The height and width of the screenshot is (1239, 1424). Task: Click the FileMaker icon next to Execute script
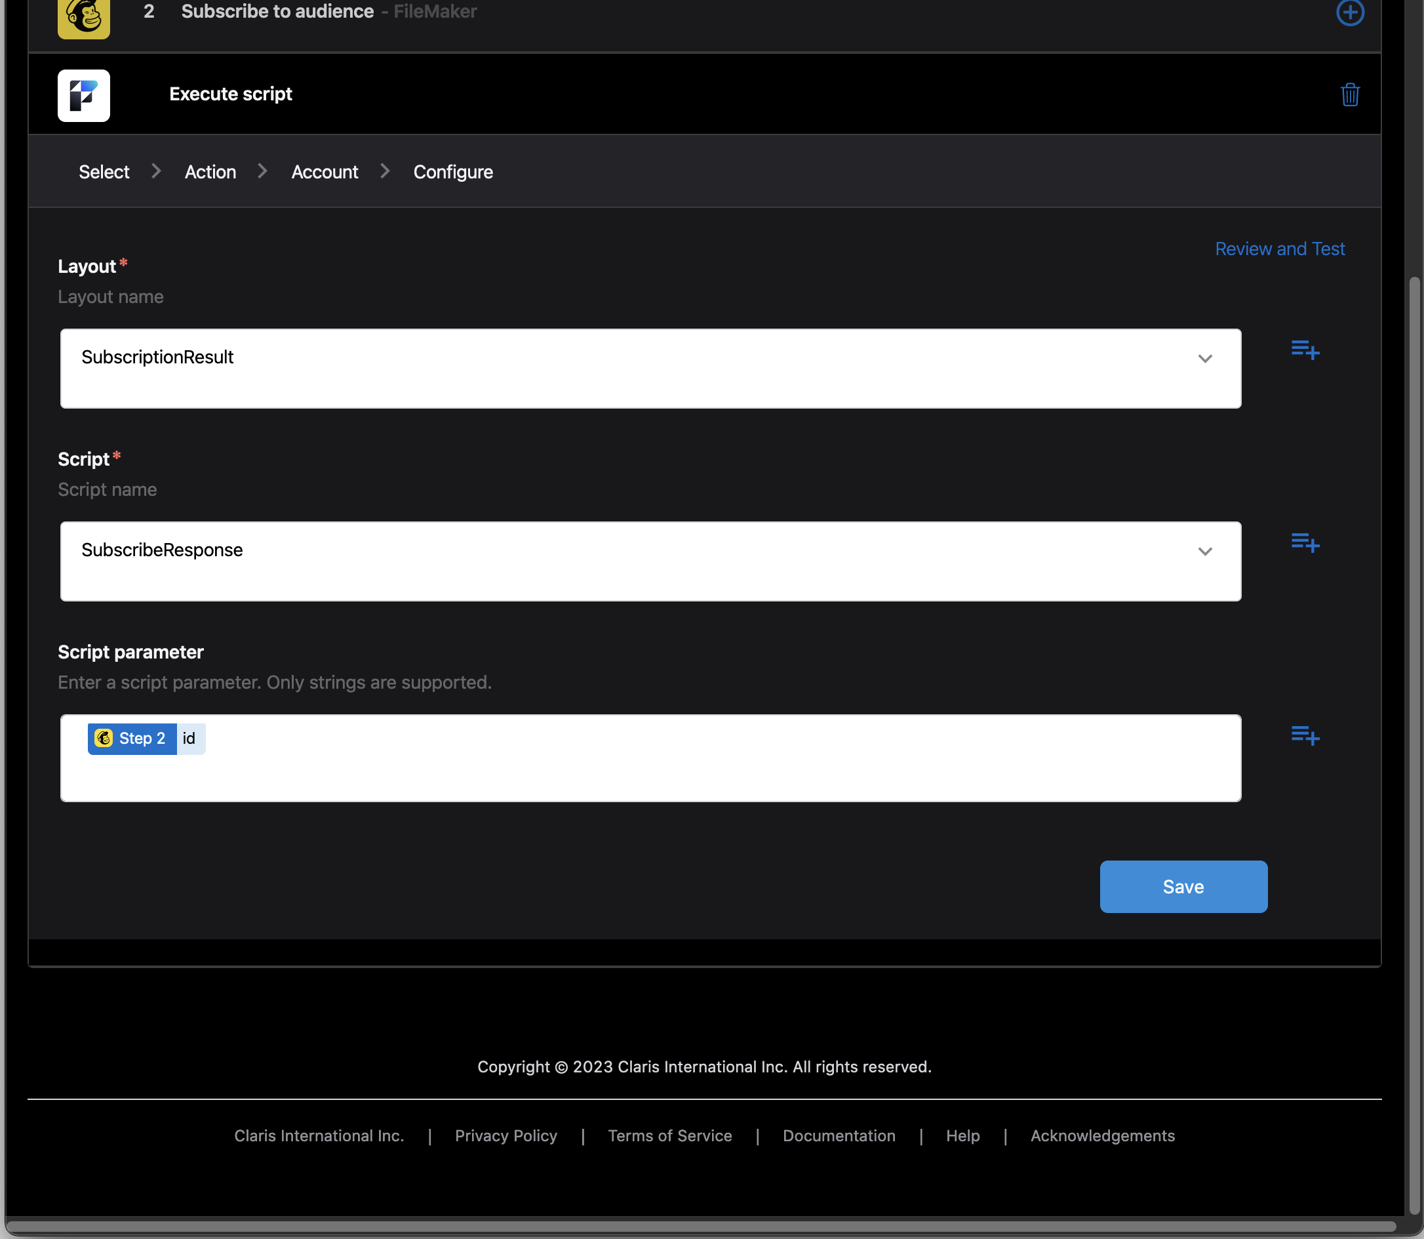coord(84,95)
